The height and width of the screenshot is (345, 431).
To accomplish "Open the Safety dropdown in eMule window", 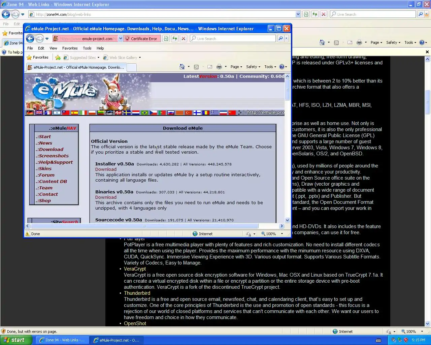I will [253, 67].
